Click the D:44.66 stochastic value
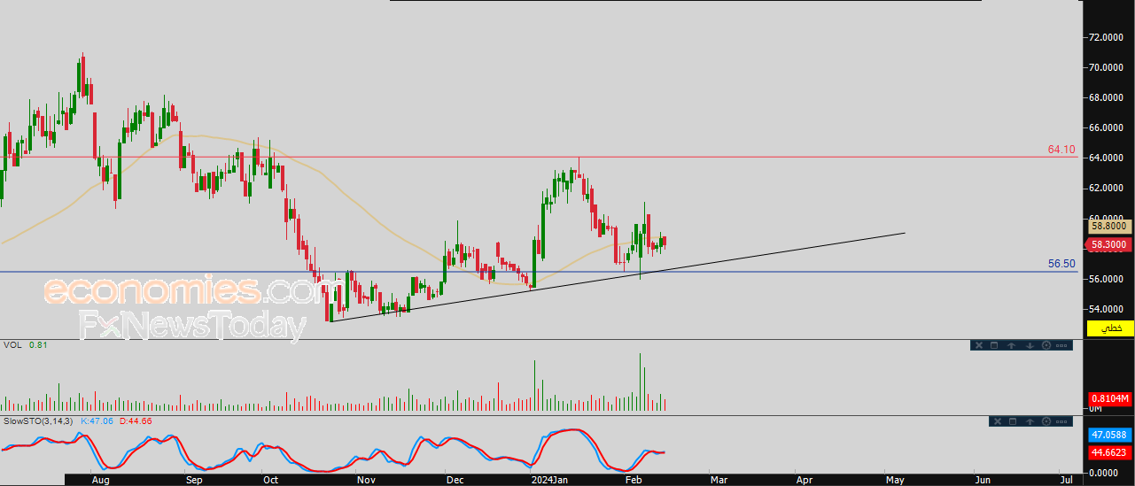Image resolution: width=1135 pixels, height=486 pixels. point(136,420)
